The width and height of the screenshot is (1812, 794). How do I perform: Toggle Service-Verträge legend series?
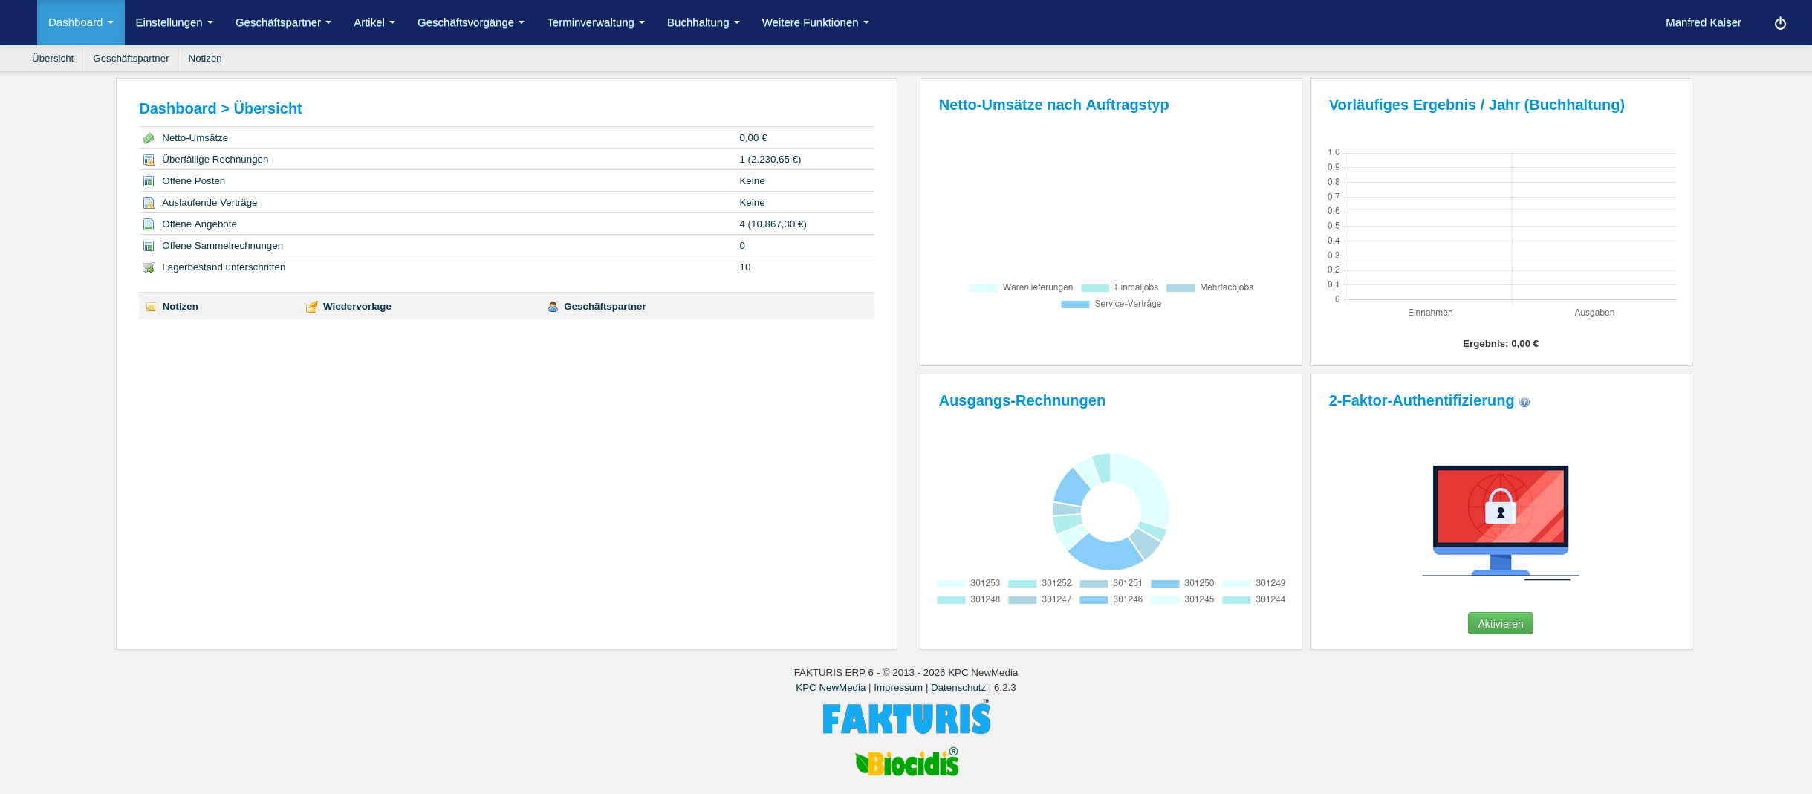pos(1111,304)
